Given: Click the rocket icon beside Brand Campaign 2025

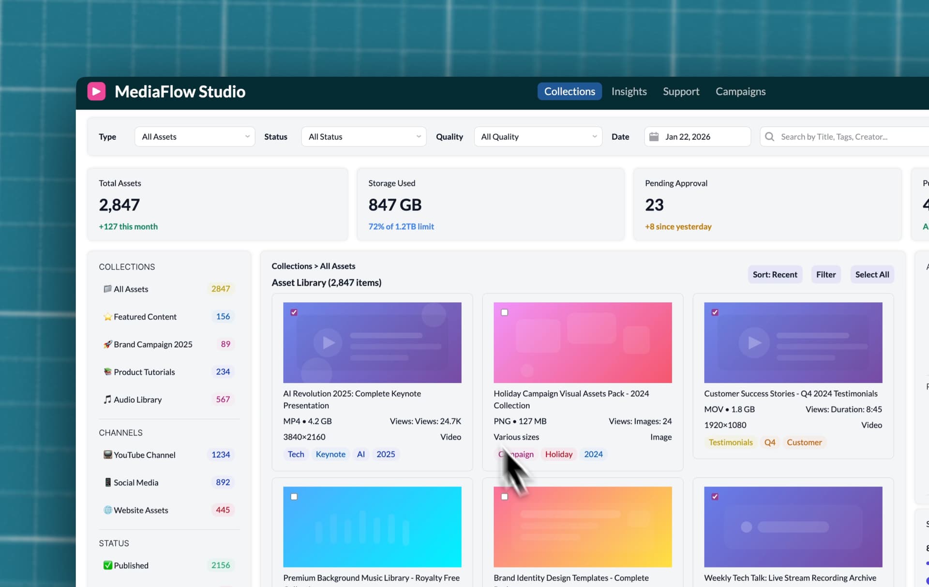Looking at the screenshot, I should (107, 344).
